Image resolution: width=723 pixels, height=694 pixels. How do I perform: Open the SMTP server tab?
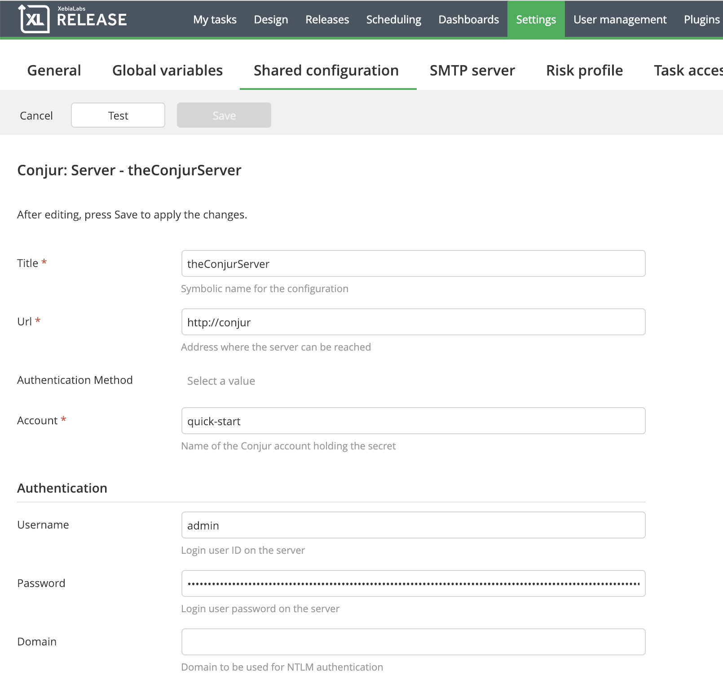[x=472, y=71]
